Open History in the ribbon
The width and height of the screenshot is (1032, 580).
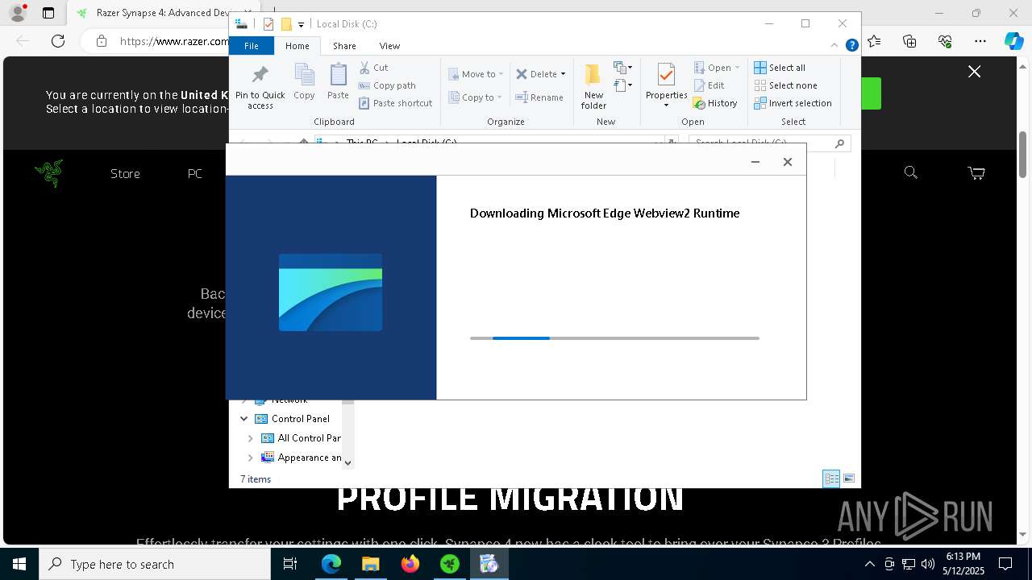coord(715,103)
